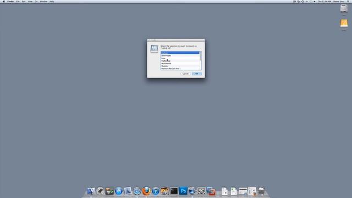Open the File menu
This screenshot has width=352, height=198.
click(18, 1)
